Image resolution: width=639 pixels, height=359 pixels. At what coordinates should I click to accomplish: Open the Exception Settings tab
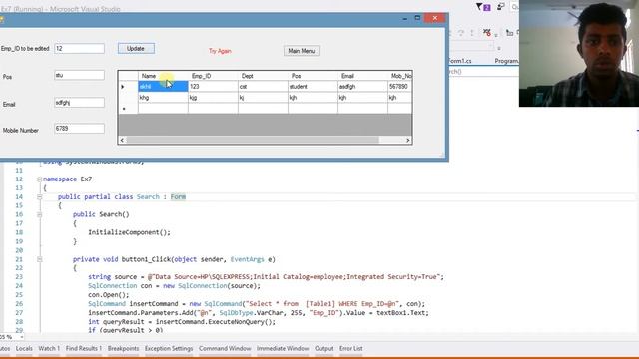tap(169, 349)
